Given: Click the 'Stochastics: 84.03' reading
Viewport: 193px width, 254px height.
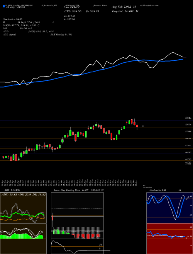Looking at the screenshot, I should point(12,19).
